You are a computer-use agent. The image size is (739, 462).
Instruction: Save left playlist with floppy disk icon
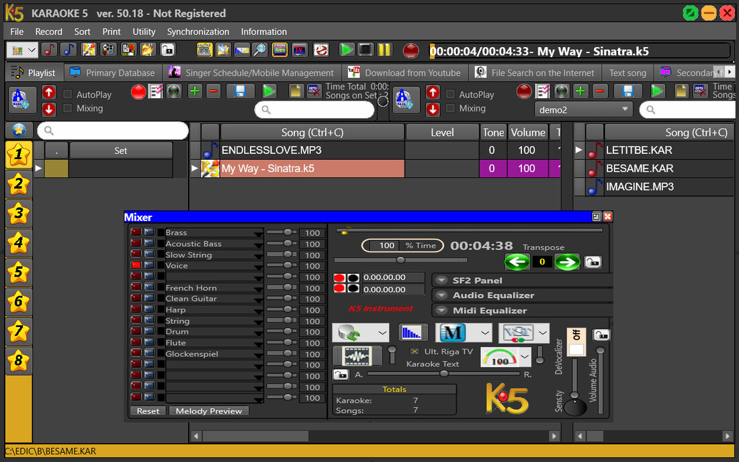[240, 91]
